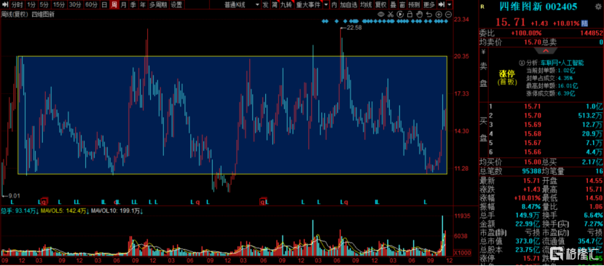Toggle the padlock lock icon
Image resolution: width=604 pixels, height=266 pixels.
click(410, 15)
